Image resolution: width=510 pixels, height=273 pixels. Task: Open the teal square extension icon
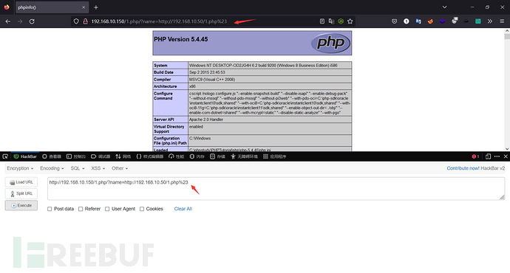(x=477, y=21)
